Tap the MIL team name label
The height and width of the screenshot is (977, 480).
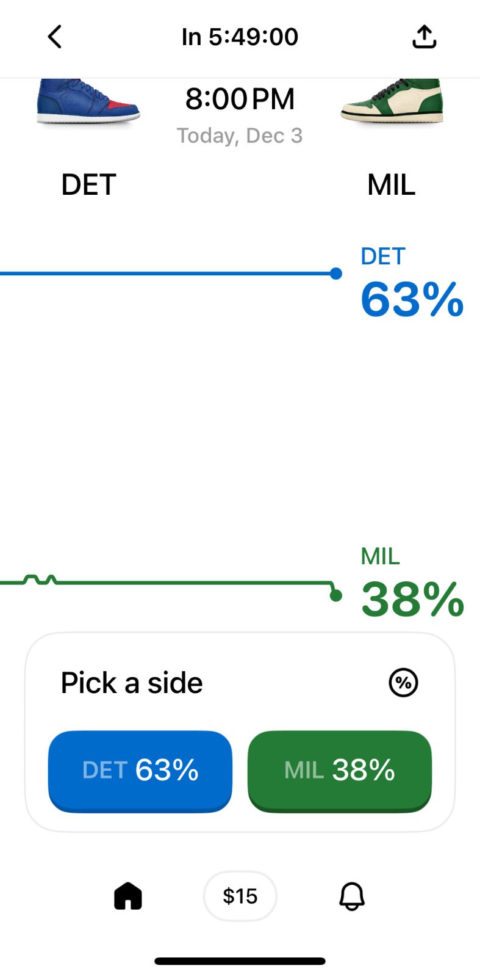391,184
